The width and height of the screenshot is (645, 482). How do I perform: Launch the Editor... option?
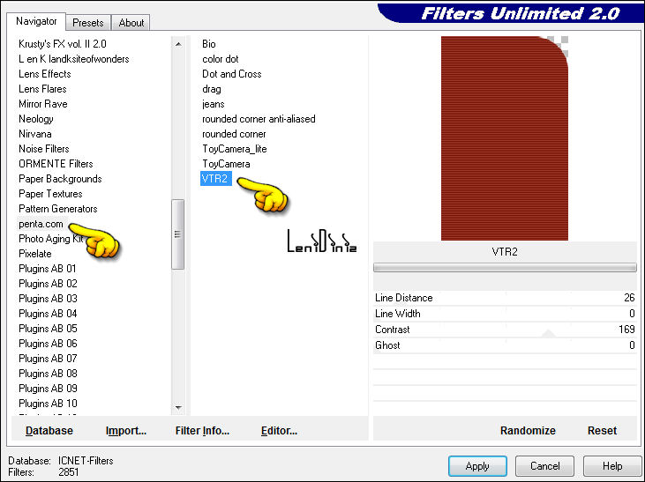pos(279,431)
